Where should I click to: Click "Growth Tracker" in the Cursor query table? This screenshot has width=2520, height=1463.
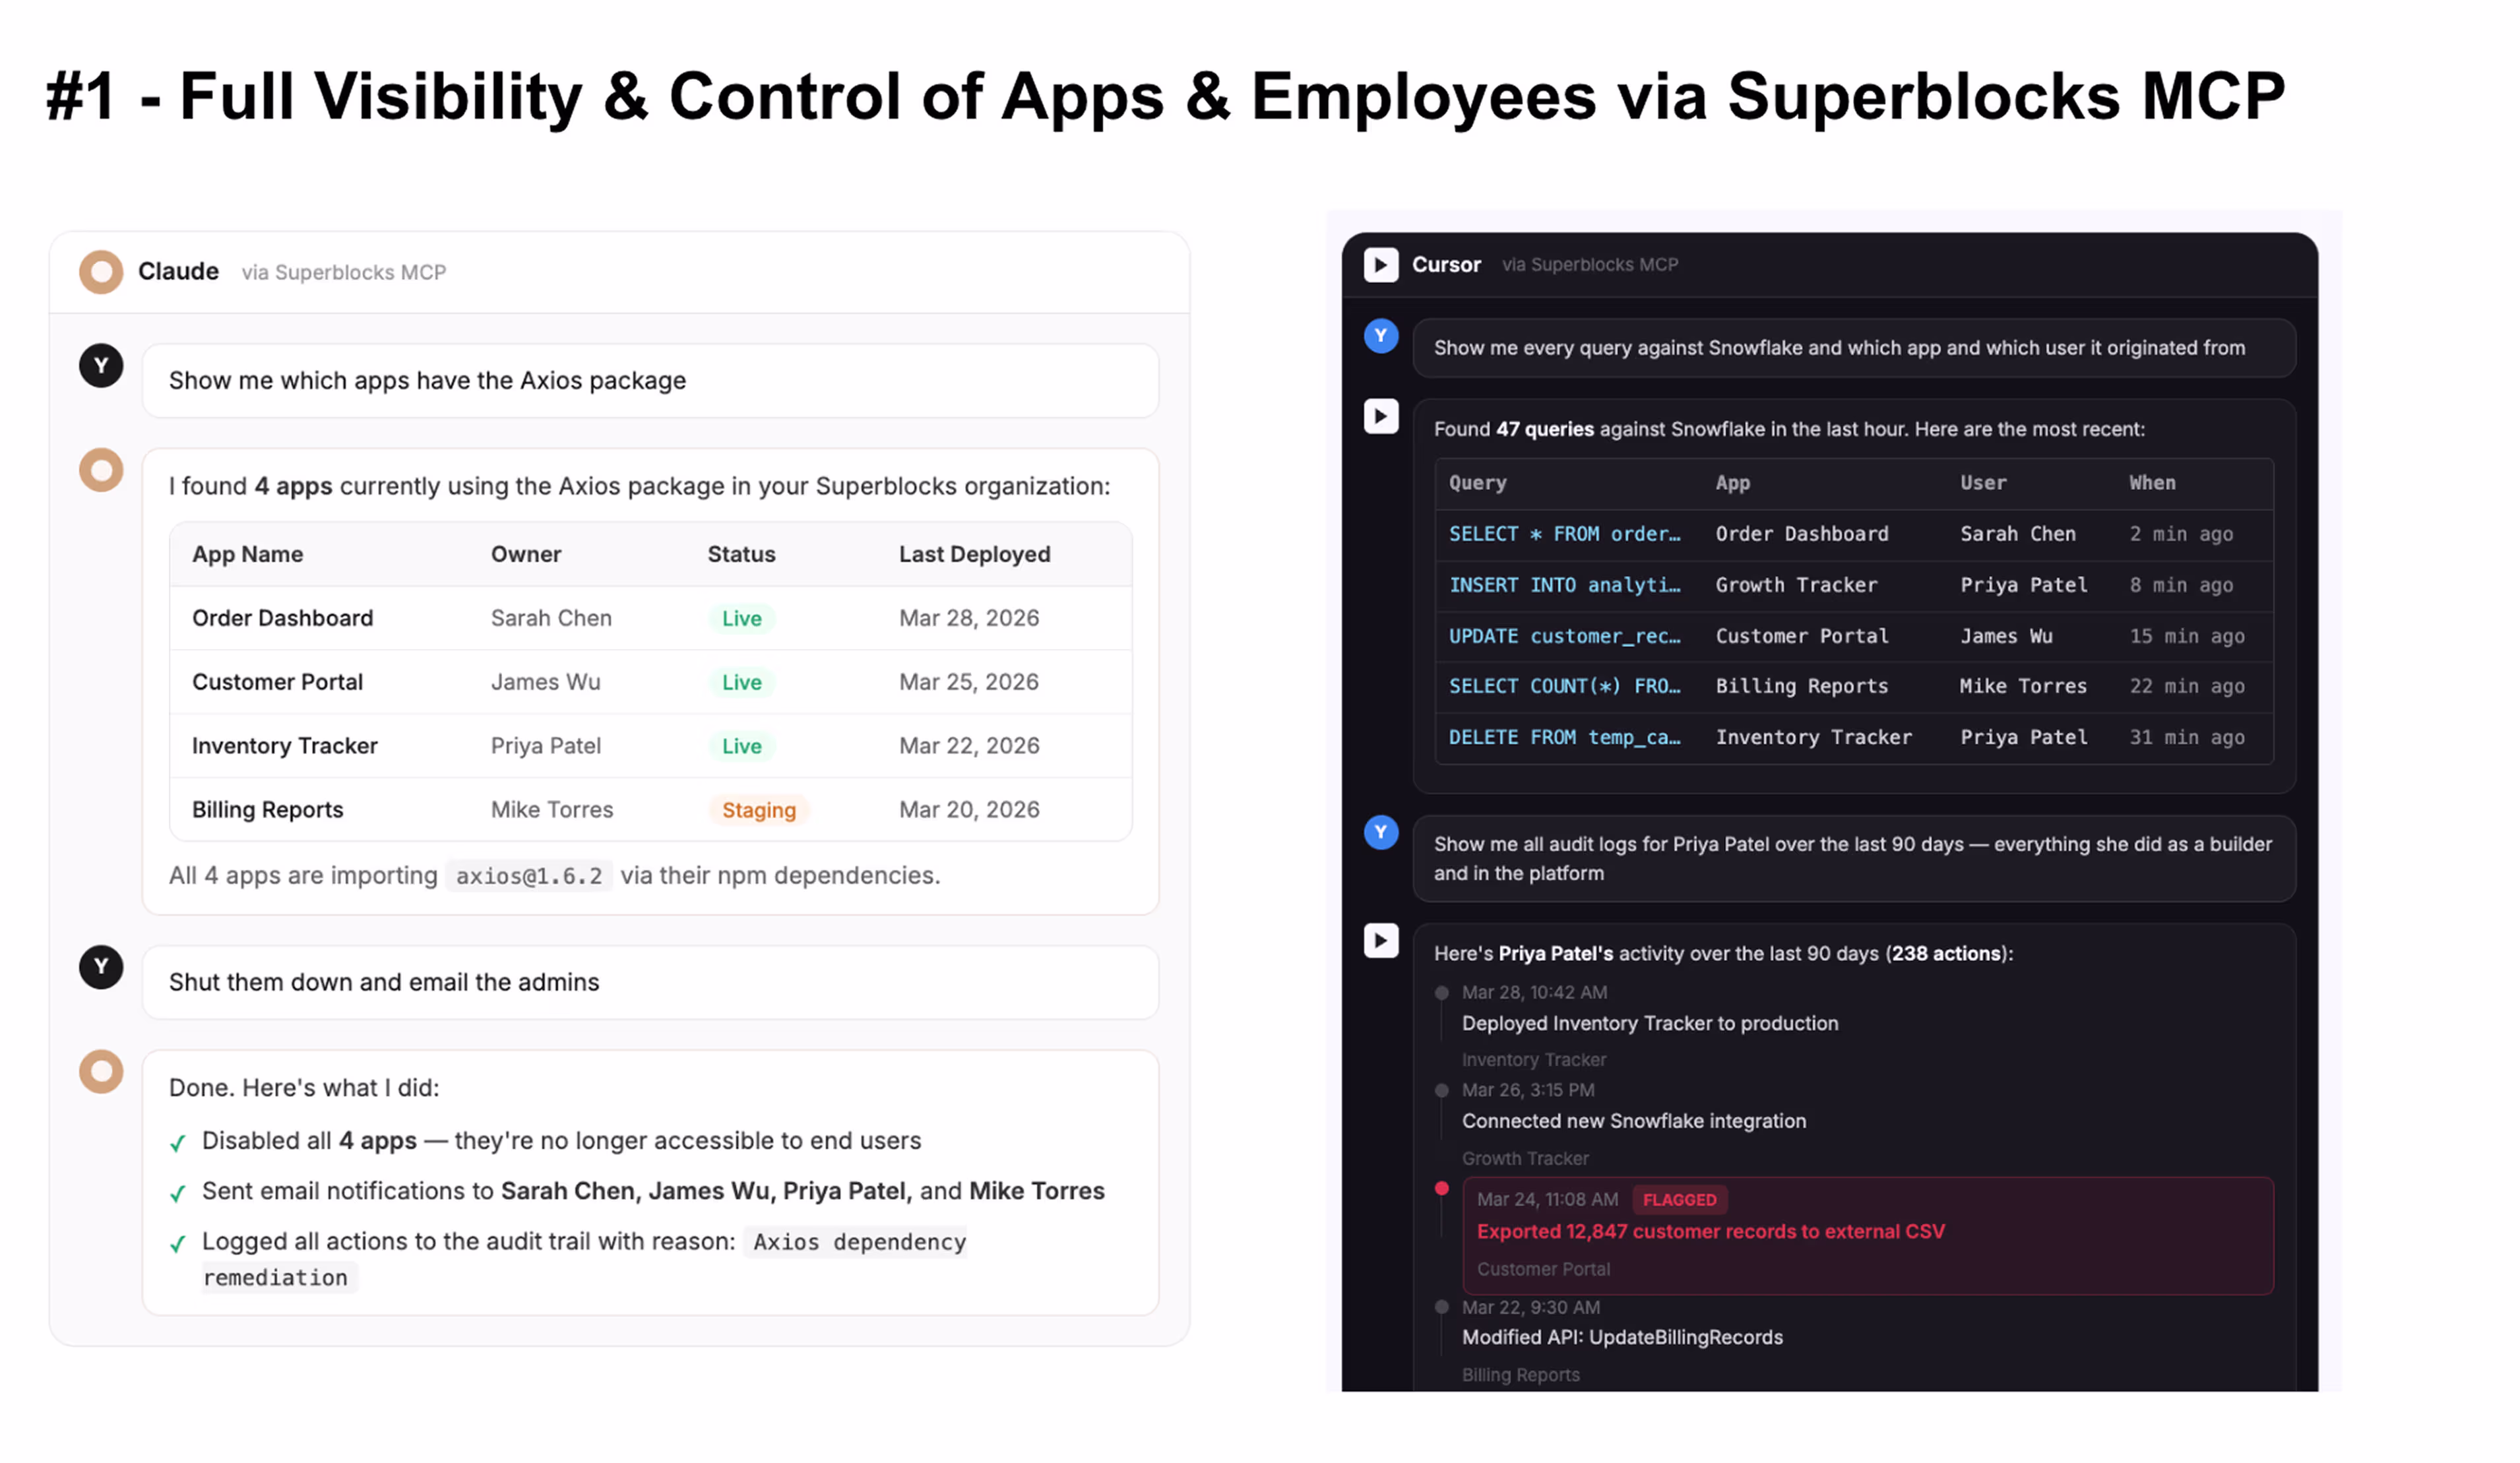pyautogui.click(x=1796, y=585)
